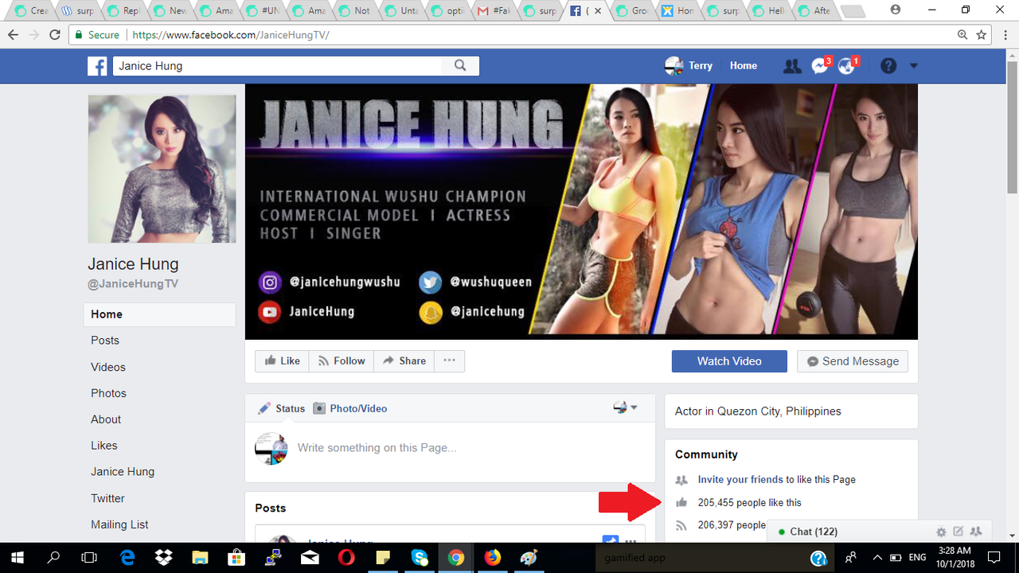Viewport: 1019px width, 573px height.
Task: Open the Friend Requests icon
Action: (792, 66)
